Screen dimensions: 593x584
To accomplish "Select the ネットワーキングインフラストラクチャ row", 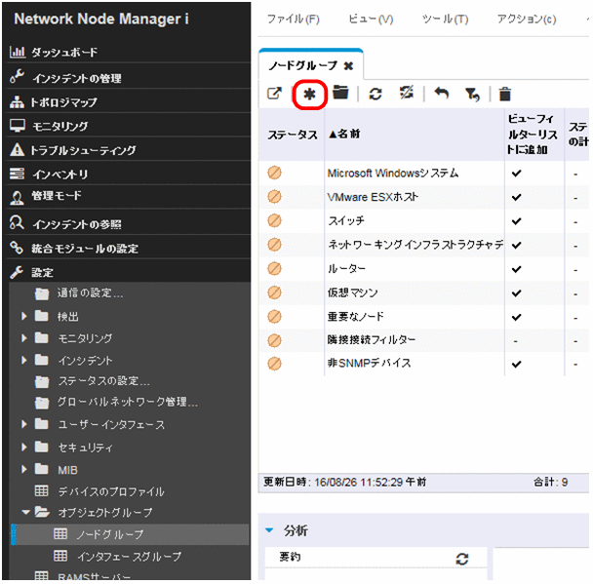I will (x=423, y=245).
